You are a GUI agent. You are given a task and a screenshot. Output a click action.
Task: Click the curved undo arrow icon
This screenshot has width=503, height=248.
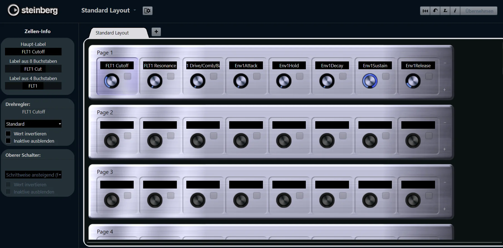click(x=435, y=11)
